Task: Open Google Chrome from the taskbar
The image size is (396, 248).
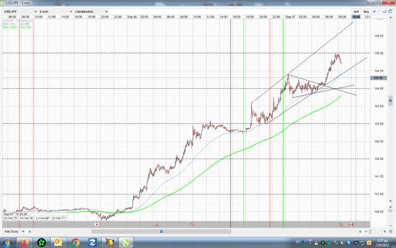Action: pyautogui.click(x=75, y=243)
